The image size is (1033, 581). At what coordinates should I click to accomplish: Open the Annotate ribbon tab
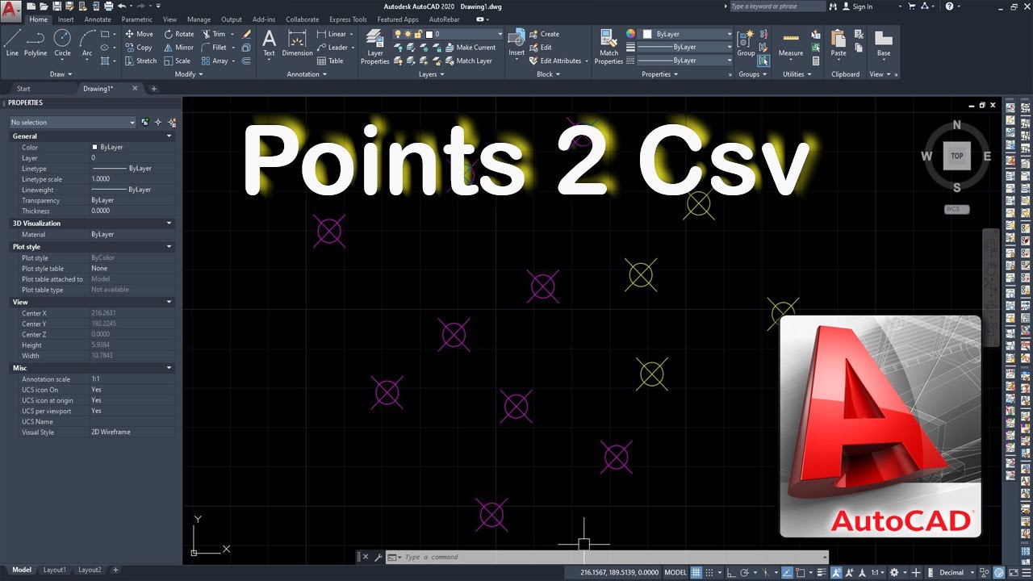pyautogui.click(x=98, y=19)
